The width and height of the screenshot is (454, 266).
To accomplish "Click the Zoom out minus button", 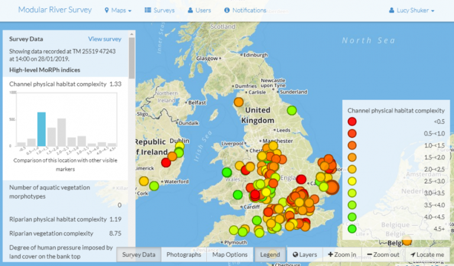I will (x=384, y=255).
